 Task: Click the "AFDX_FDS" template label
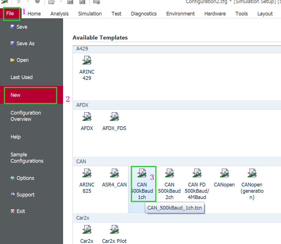tap(114, 128)
